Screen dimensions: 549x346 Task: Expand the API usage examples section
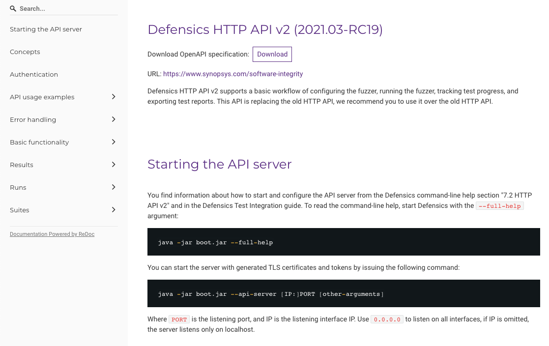click(x=114, y=97)
